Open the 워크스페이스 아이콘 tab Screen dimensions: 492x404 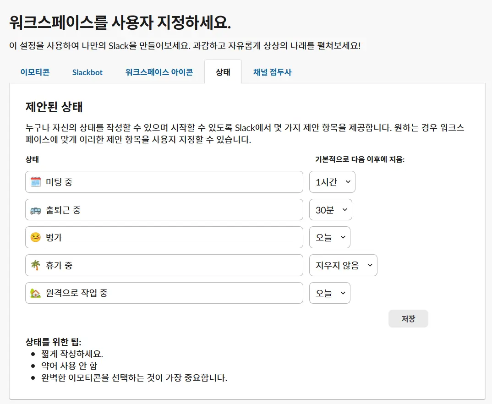click(x=159, y=72)
